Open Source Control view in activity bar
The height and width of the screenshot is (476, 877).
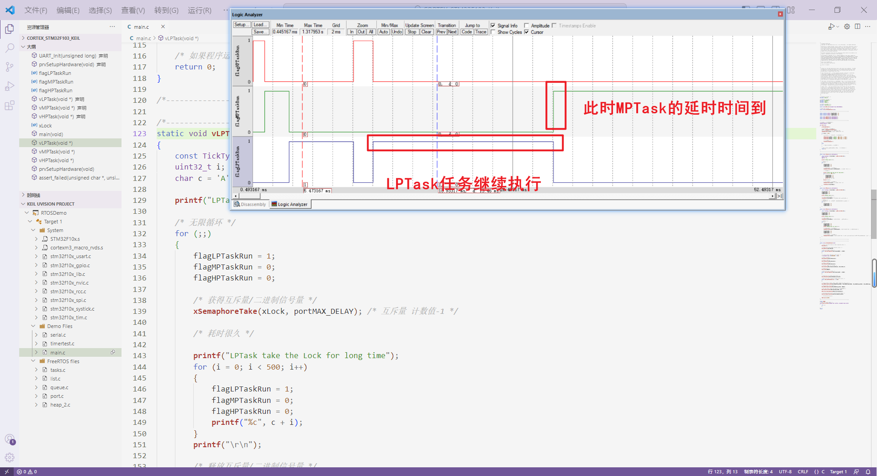tap(9, 67)
